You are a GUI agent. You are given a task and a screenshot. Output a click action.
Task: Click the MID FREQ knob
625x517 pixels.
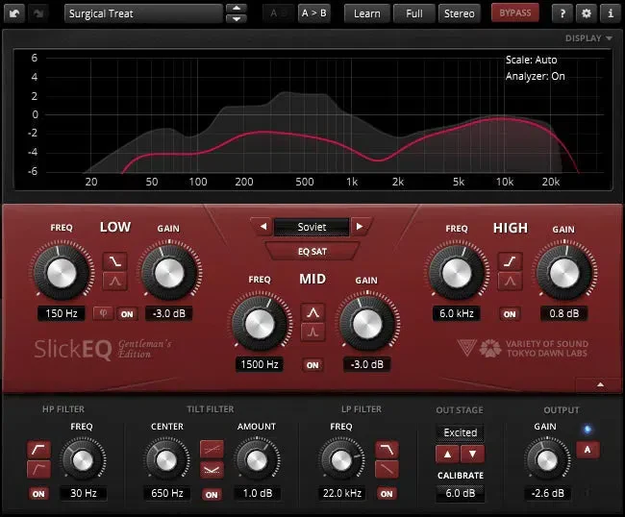coord(260,324)
